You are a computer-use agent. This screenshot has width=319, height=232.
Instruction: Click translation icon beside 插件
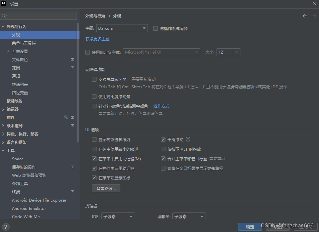[x=66, y=117]
